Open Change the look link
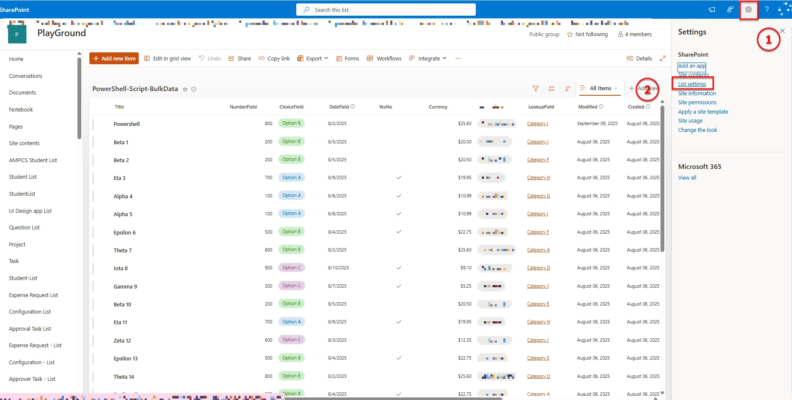Image resolution: width=792 pixels, height=400 pixels. click(698, 130)
